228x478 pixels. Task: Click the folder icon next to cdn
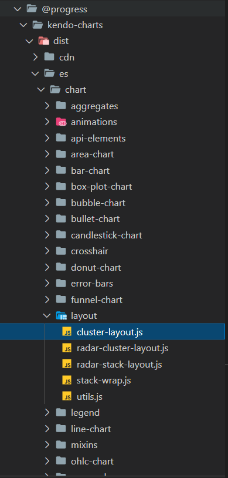[49, 57]
